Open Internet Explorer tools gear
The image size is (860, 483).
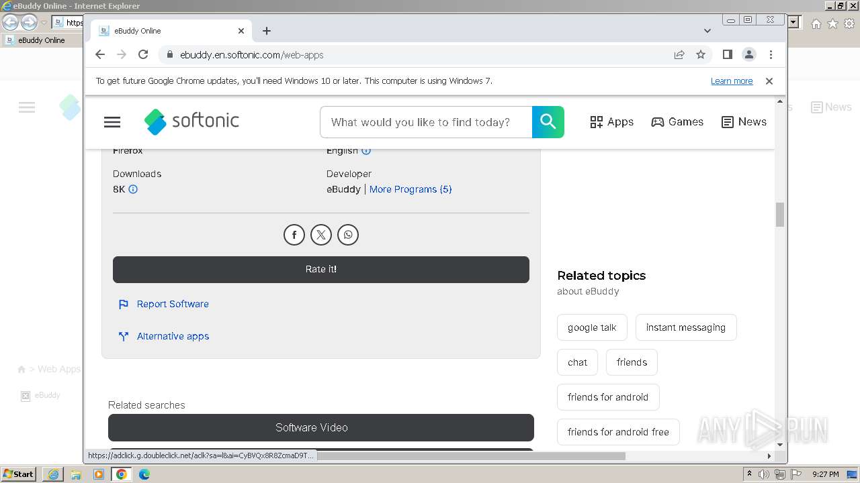(x=849, y=23)
